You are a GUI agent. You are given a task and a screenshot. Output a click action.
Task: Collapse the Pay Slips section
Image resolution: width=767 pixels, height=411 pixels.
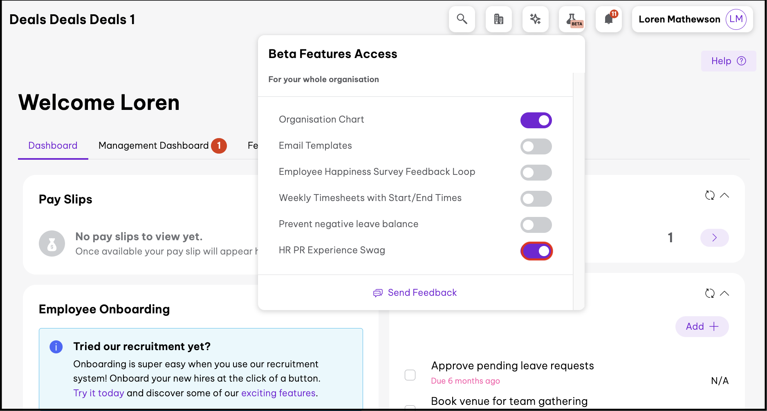[x=725, y=196]
